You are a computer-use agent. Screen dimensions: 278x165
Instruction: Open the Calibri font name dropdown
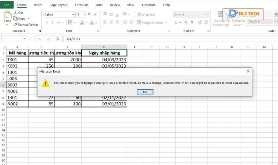tap(73, 15)
